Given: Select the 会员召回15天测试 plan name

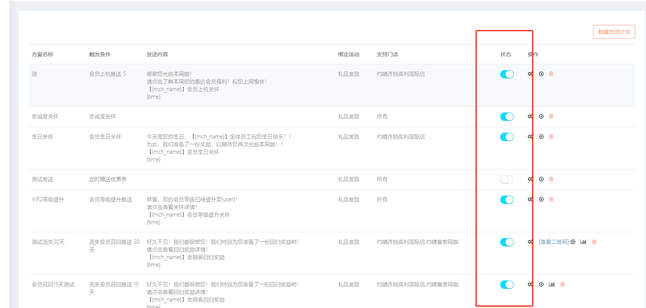Looking at the screenshot, I should point(53,284).
